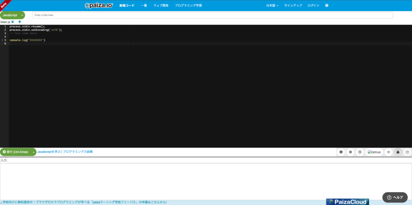
Task: Click the 'Enter a title here' field
Action: [x=212, y=15]
